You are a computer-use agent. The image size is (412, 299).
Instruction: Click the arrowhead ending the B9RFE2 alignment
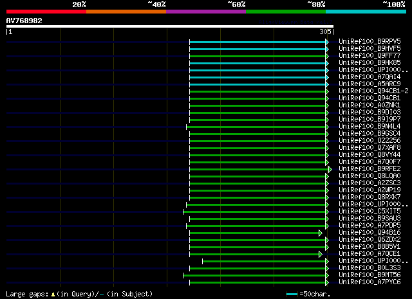tap(330, 170)
